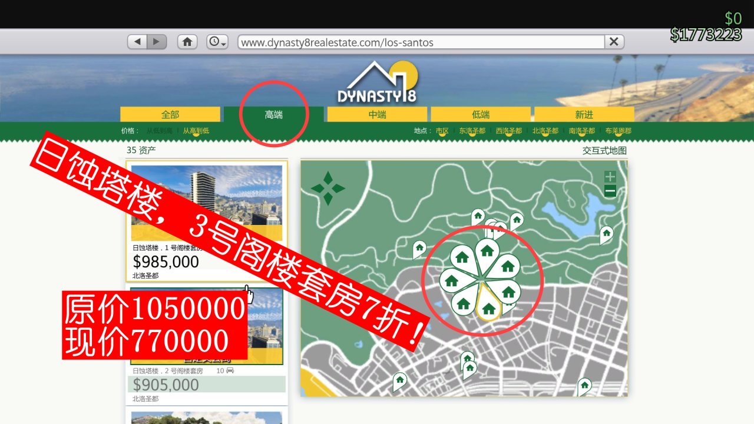
Task: Sort prices by 从低到高
Action: (160, 131)
